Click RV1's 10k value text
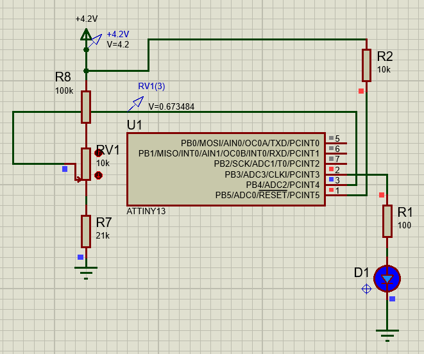 point(103,163)
